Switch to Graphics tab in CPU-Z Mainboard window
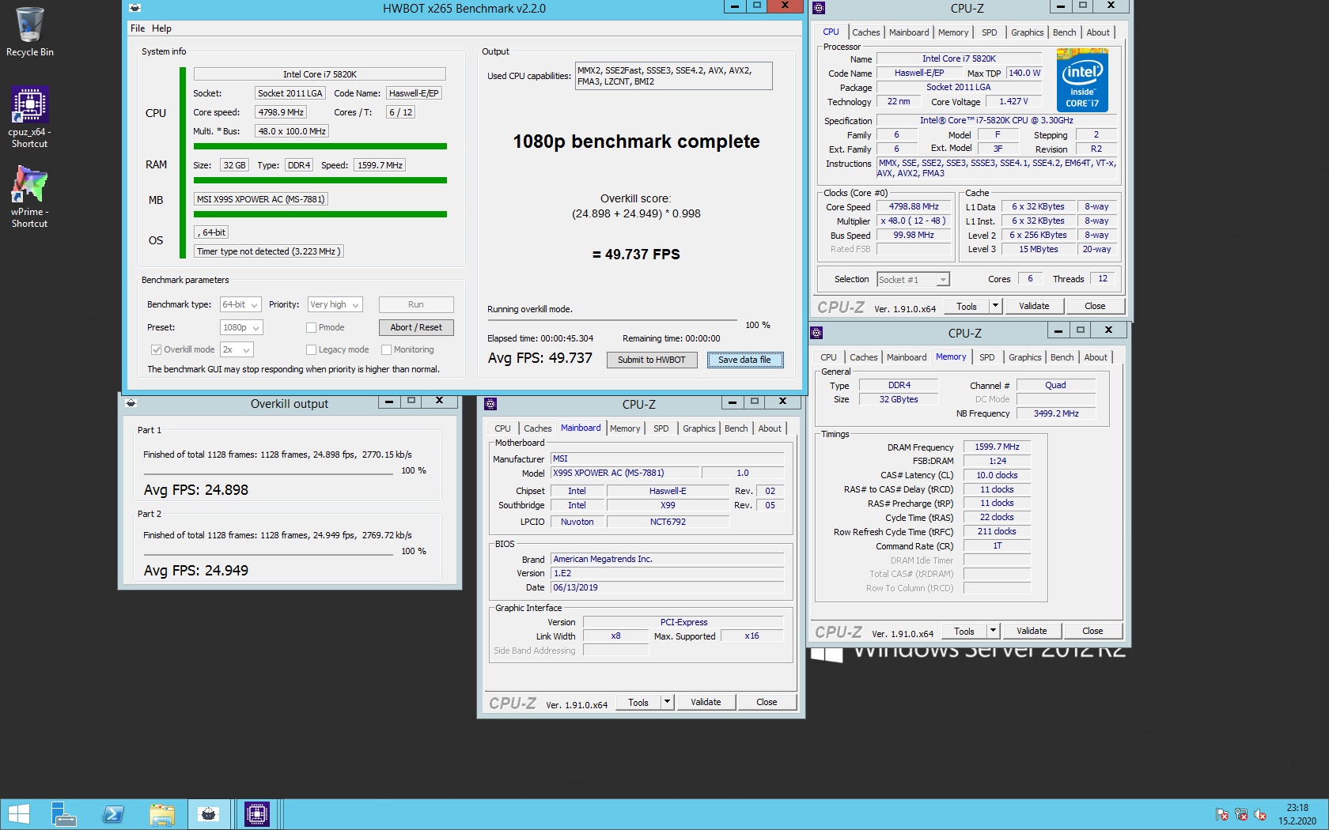Viewport: 1329px width, 830px height. point(699,428)
